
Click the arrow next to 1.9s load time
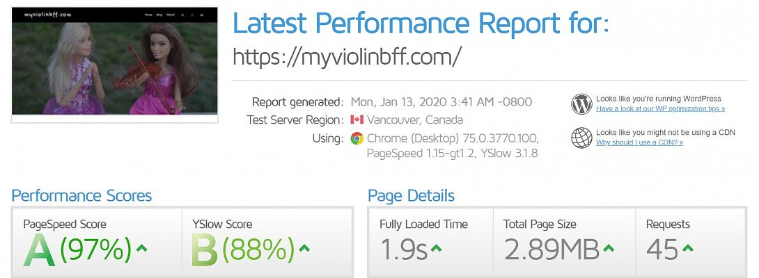[437, 248]
